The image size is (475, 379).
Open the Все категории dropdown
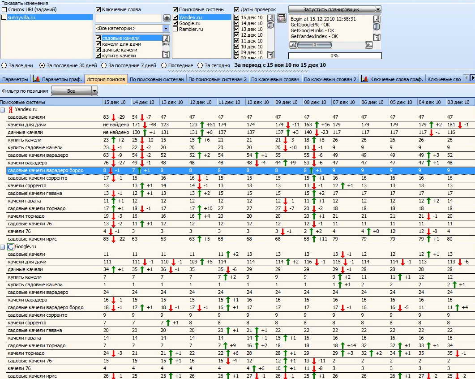point(166,29)
